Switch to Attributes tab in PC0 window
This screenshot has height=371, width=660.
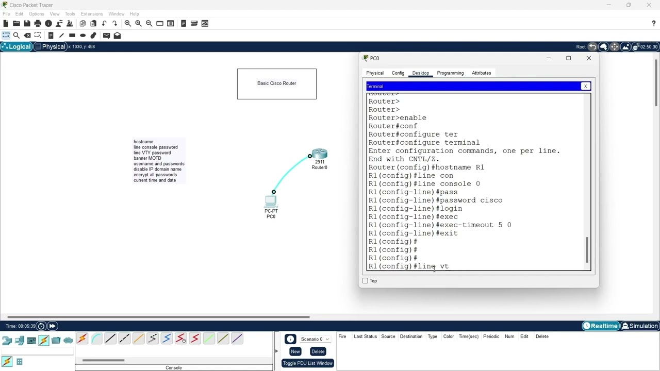coord(481,73)
